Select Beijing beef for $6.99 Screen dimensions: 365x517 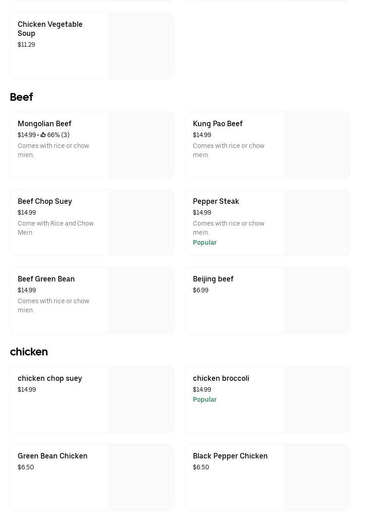click(213, 279)
